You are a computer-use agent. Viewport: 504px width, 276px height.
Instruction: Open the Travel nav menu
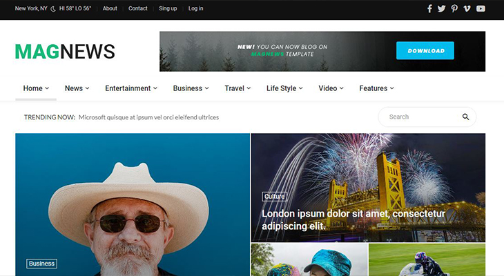point(238,88)
